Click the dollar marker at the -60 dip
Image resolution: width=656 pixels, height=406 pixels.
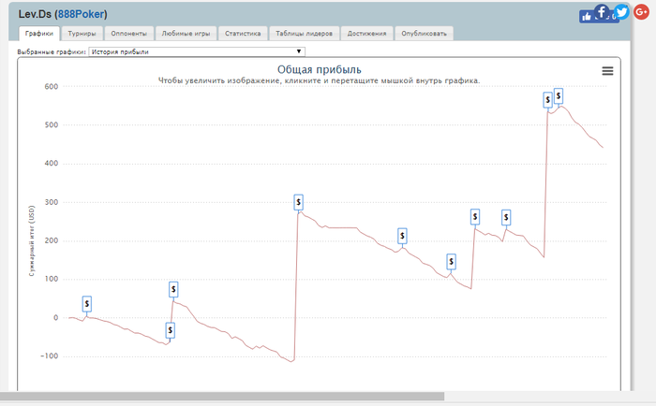pyautogui.click(x=170, y=330)
